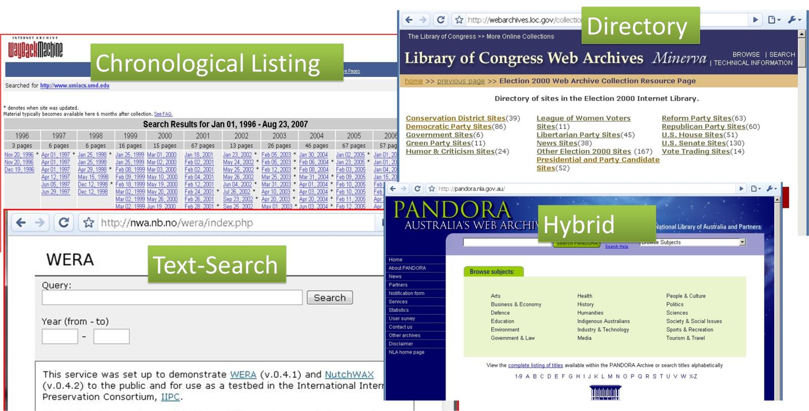809x411 pixels.
Task: Reload the WERA page at nwa.nb.no
Action: tap(64, 223)
